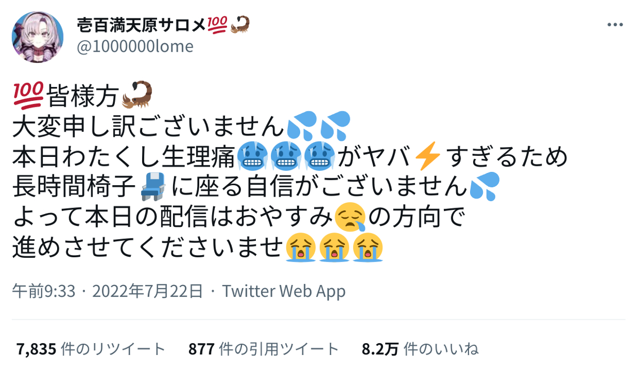View the 8.2万 件のいいね list
Image resolution: width=641 pixels, height=372 pixels.
pos(420,350)
